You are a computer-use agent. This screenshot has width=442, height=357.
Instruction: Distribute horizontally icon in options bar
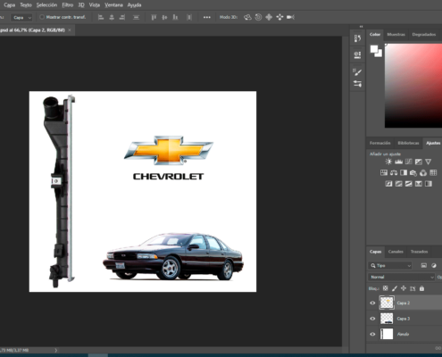189,17
